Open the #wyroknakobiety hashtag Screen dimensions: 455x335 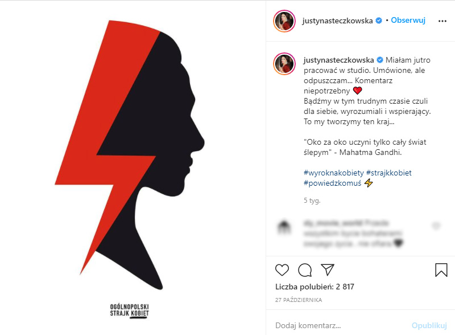tap(333, 173)
